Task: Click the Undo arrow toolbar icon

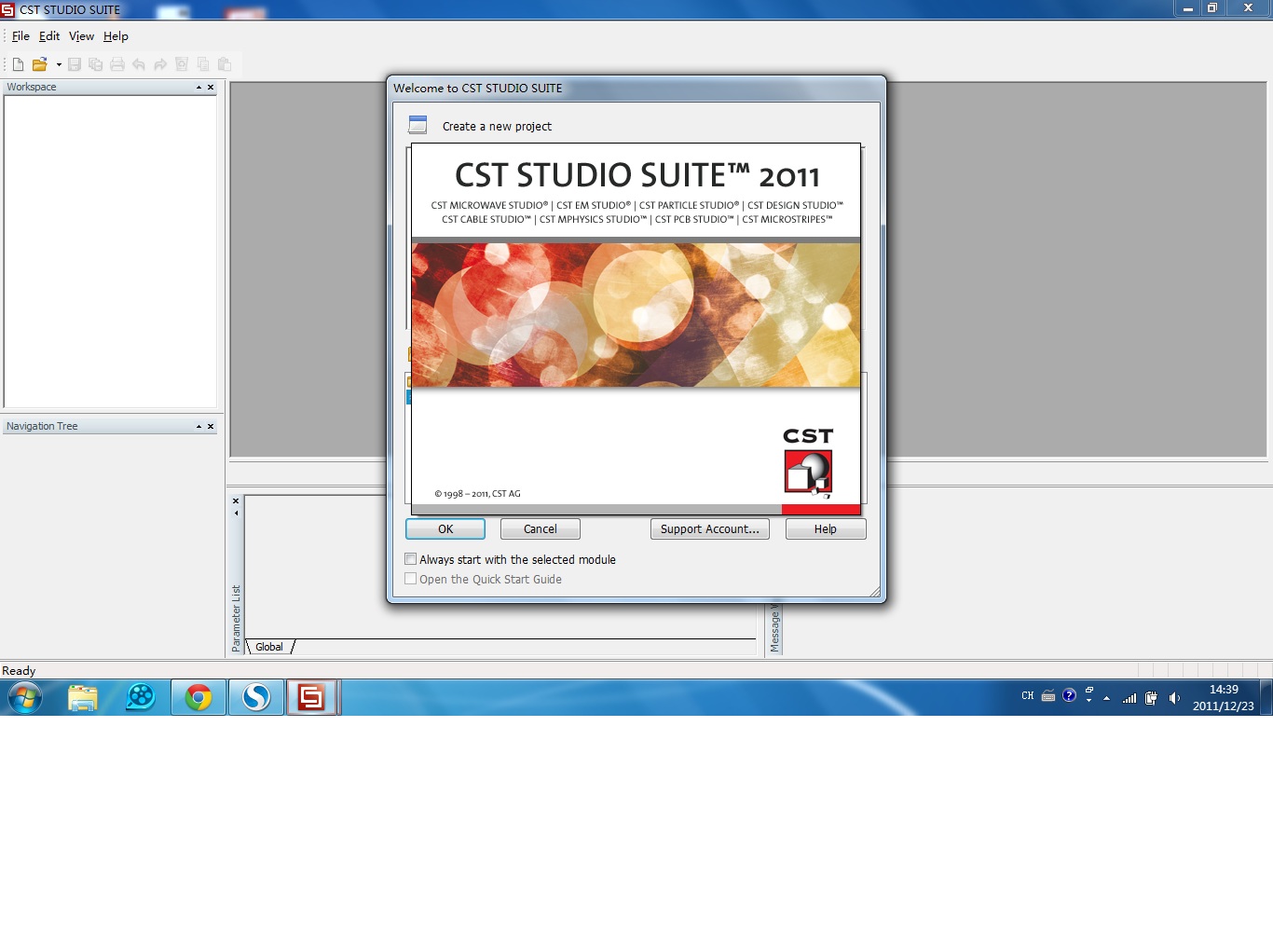Action: click(x=139, y=64)
